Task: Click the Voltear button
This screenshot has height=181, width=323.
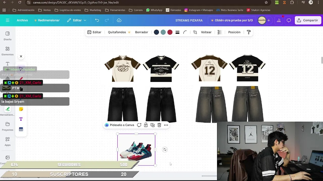Action: tap(206, 32)
